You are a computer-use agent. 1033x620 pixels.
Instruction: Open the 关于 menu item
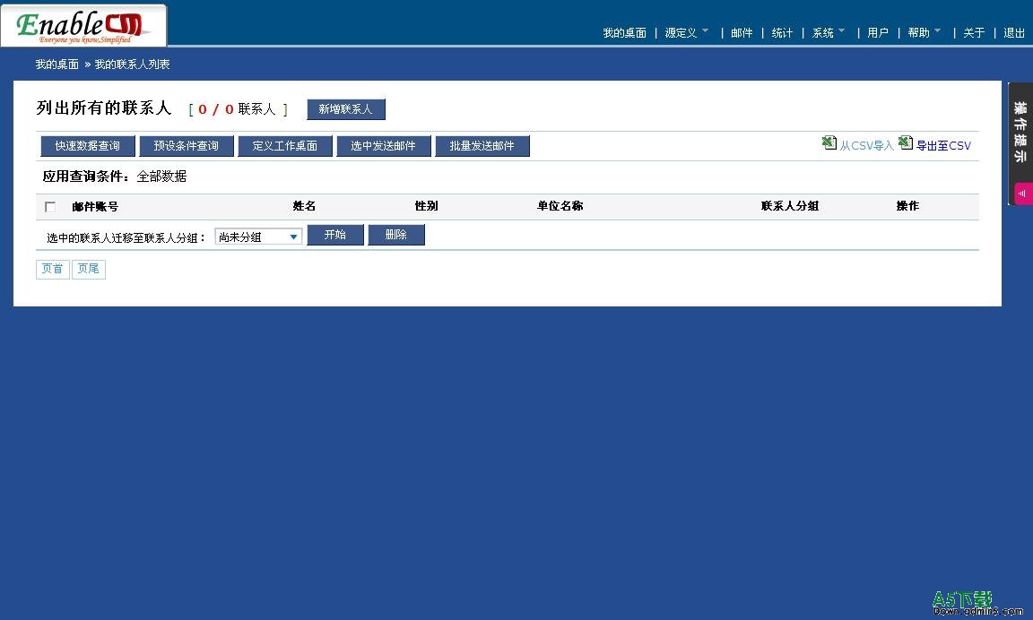(974, 32)
